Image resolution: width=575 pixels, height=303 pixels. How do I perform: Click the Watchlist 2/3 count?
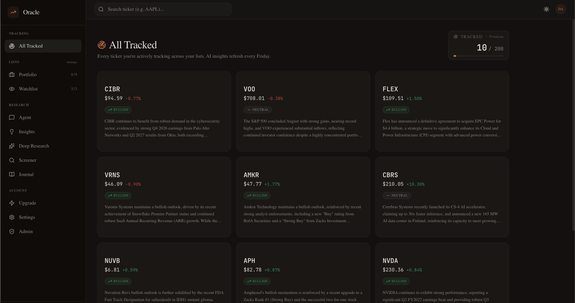point(74,89)
